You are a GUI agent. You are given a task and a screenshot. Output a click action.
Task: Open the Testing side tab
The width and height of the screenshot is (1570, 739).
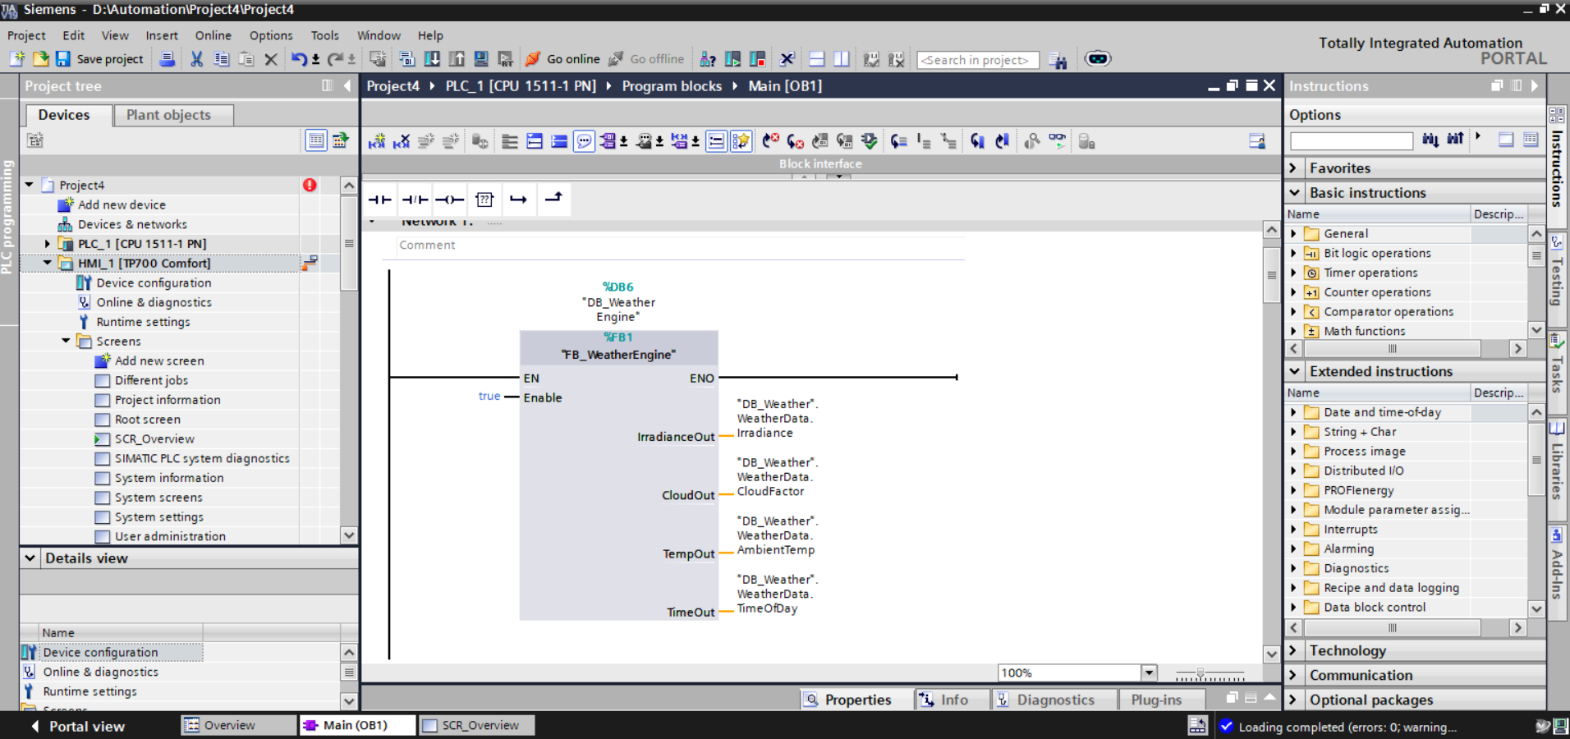point(1557,271)
